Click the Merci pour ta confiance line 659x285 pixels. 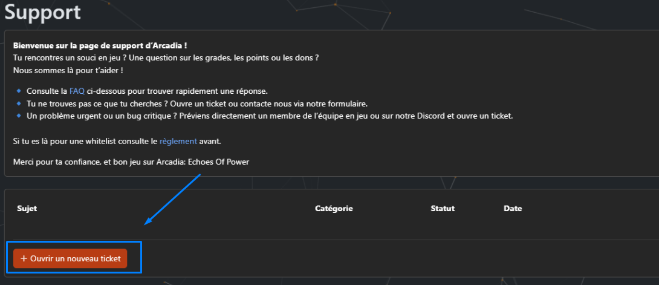coord(131,162)
